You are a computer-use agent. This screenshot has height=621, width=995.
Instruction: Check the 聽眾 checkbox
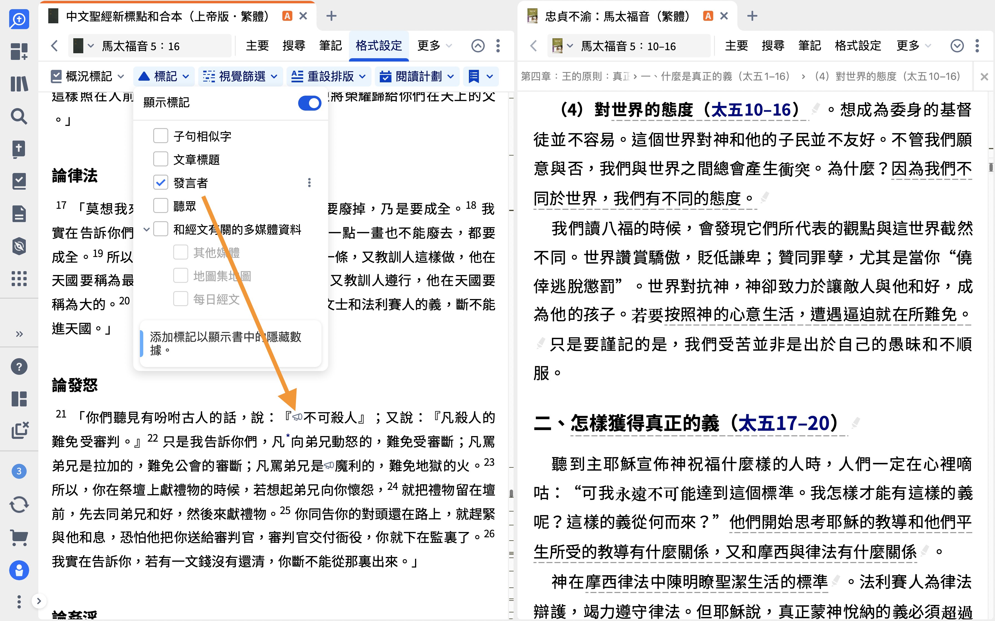(x=160, y=206)
